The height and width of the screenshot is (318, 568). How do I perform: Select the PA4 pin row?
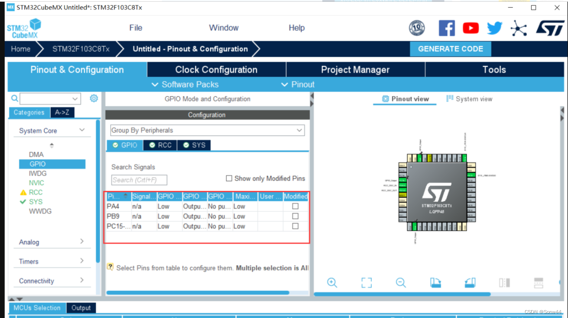point(207,206)
